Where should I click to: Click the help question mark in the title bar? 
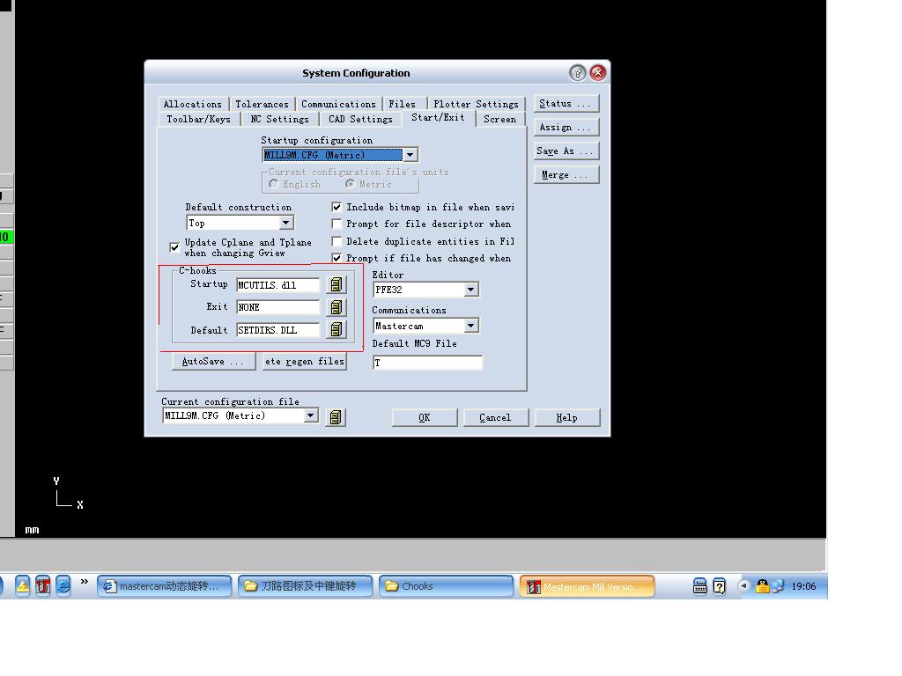click(x=578, y=73)
